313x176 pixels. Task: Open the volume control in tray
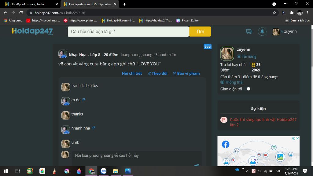[x=259, y=171]
